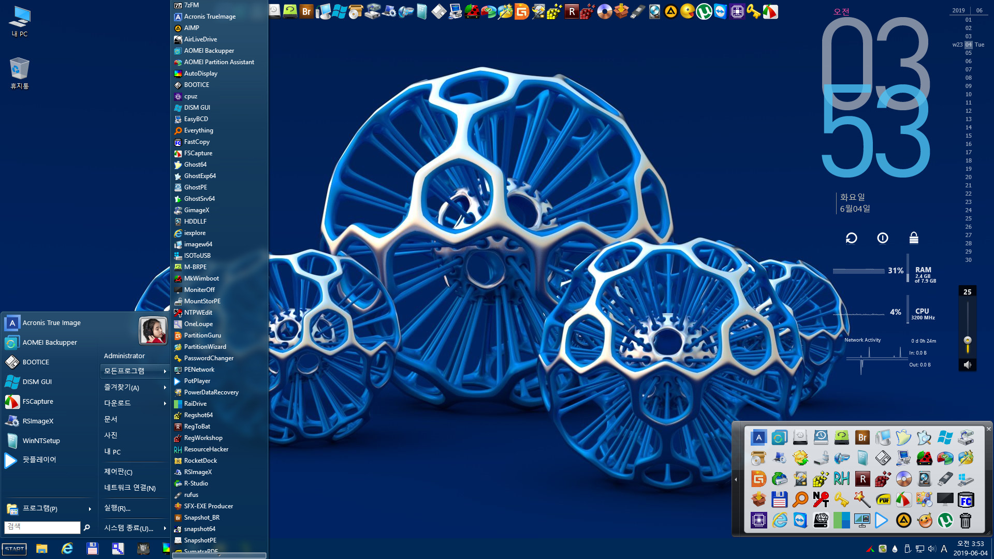Open the cpuz chip icon in top dock
This screenshot has height=559, width=994.
click(x=737, y=11)
